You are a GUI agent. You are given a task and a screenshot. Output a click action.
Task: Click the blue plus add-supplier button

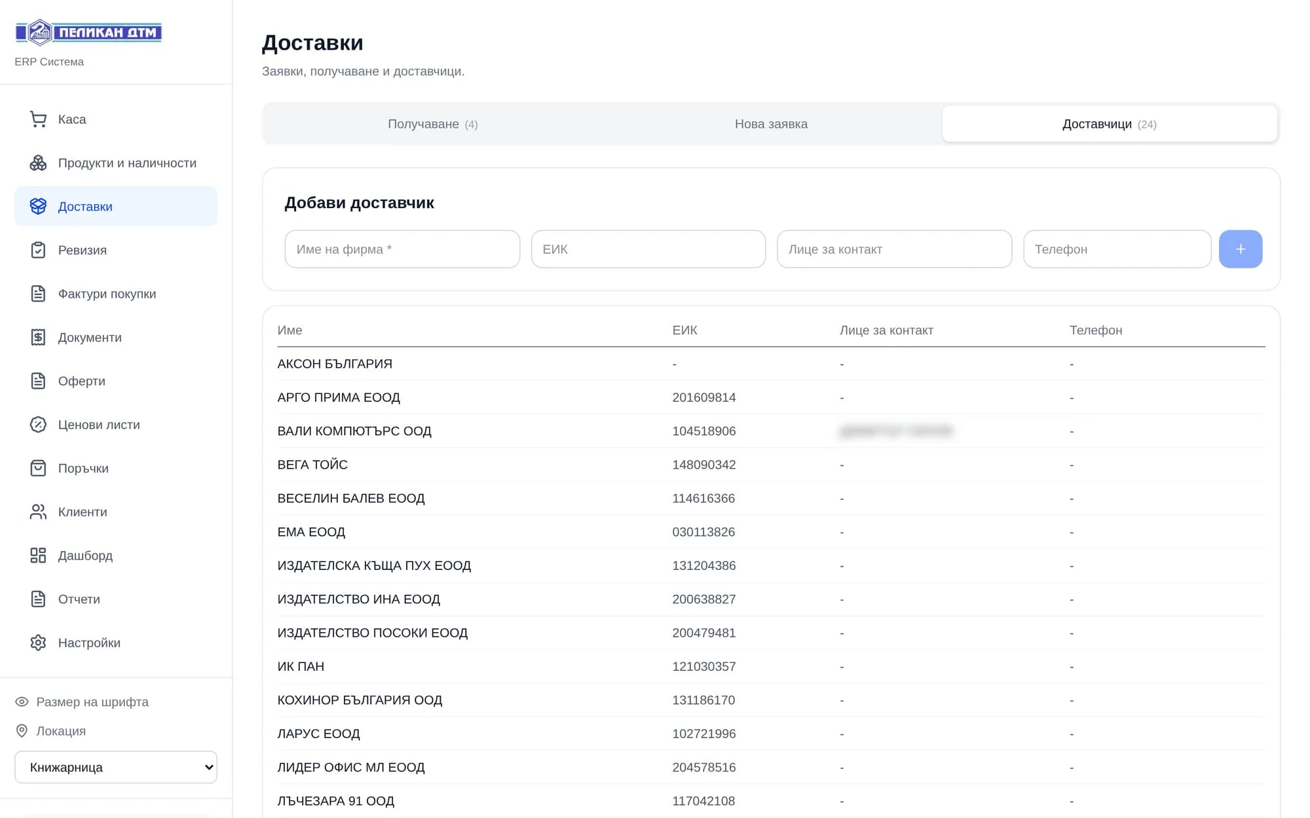click(1241, 249)
